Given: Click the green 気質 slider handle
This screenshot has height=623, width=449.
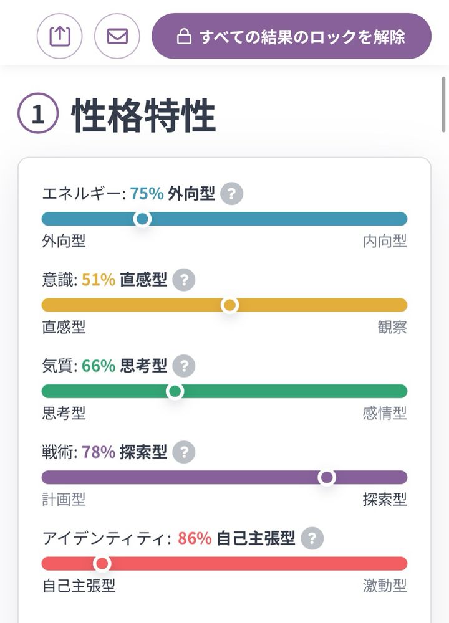Looking at the screenshot, I should [x=175, y=391].
